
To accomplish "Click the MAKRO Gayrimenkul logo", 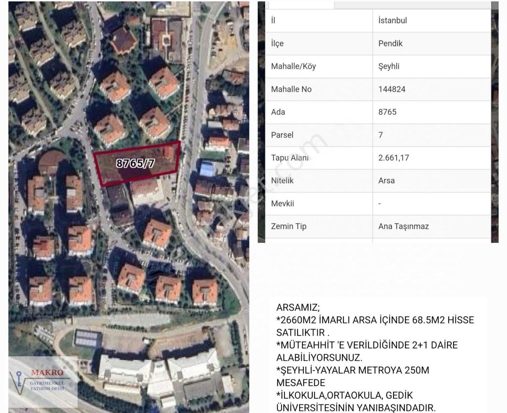I will pos(43,382).
